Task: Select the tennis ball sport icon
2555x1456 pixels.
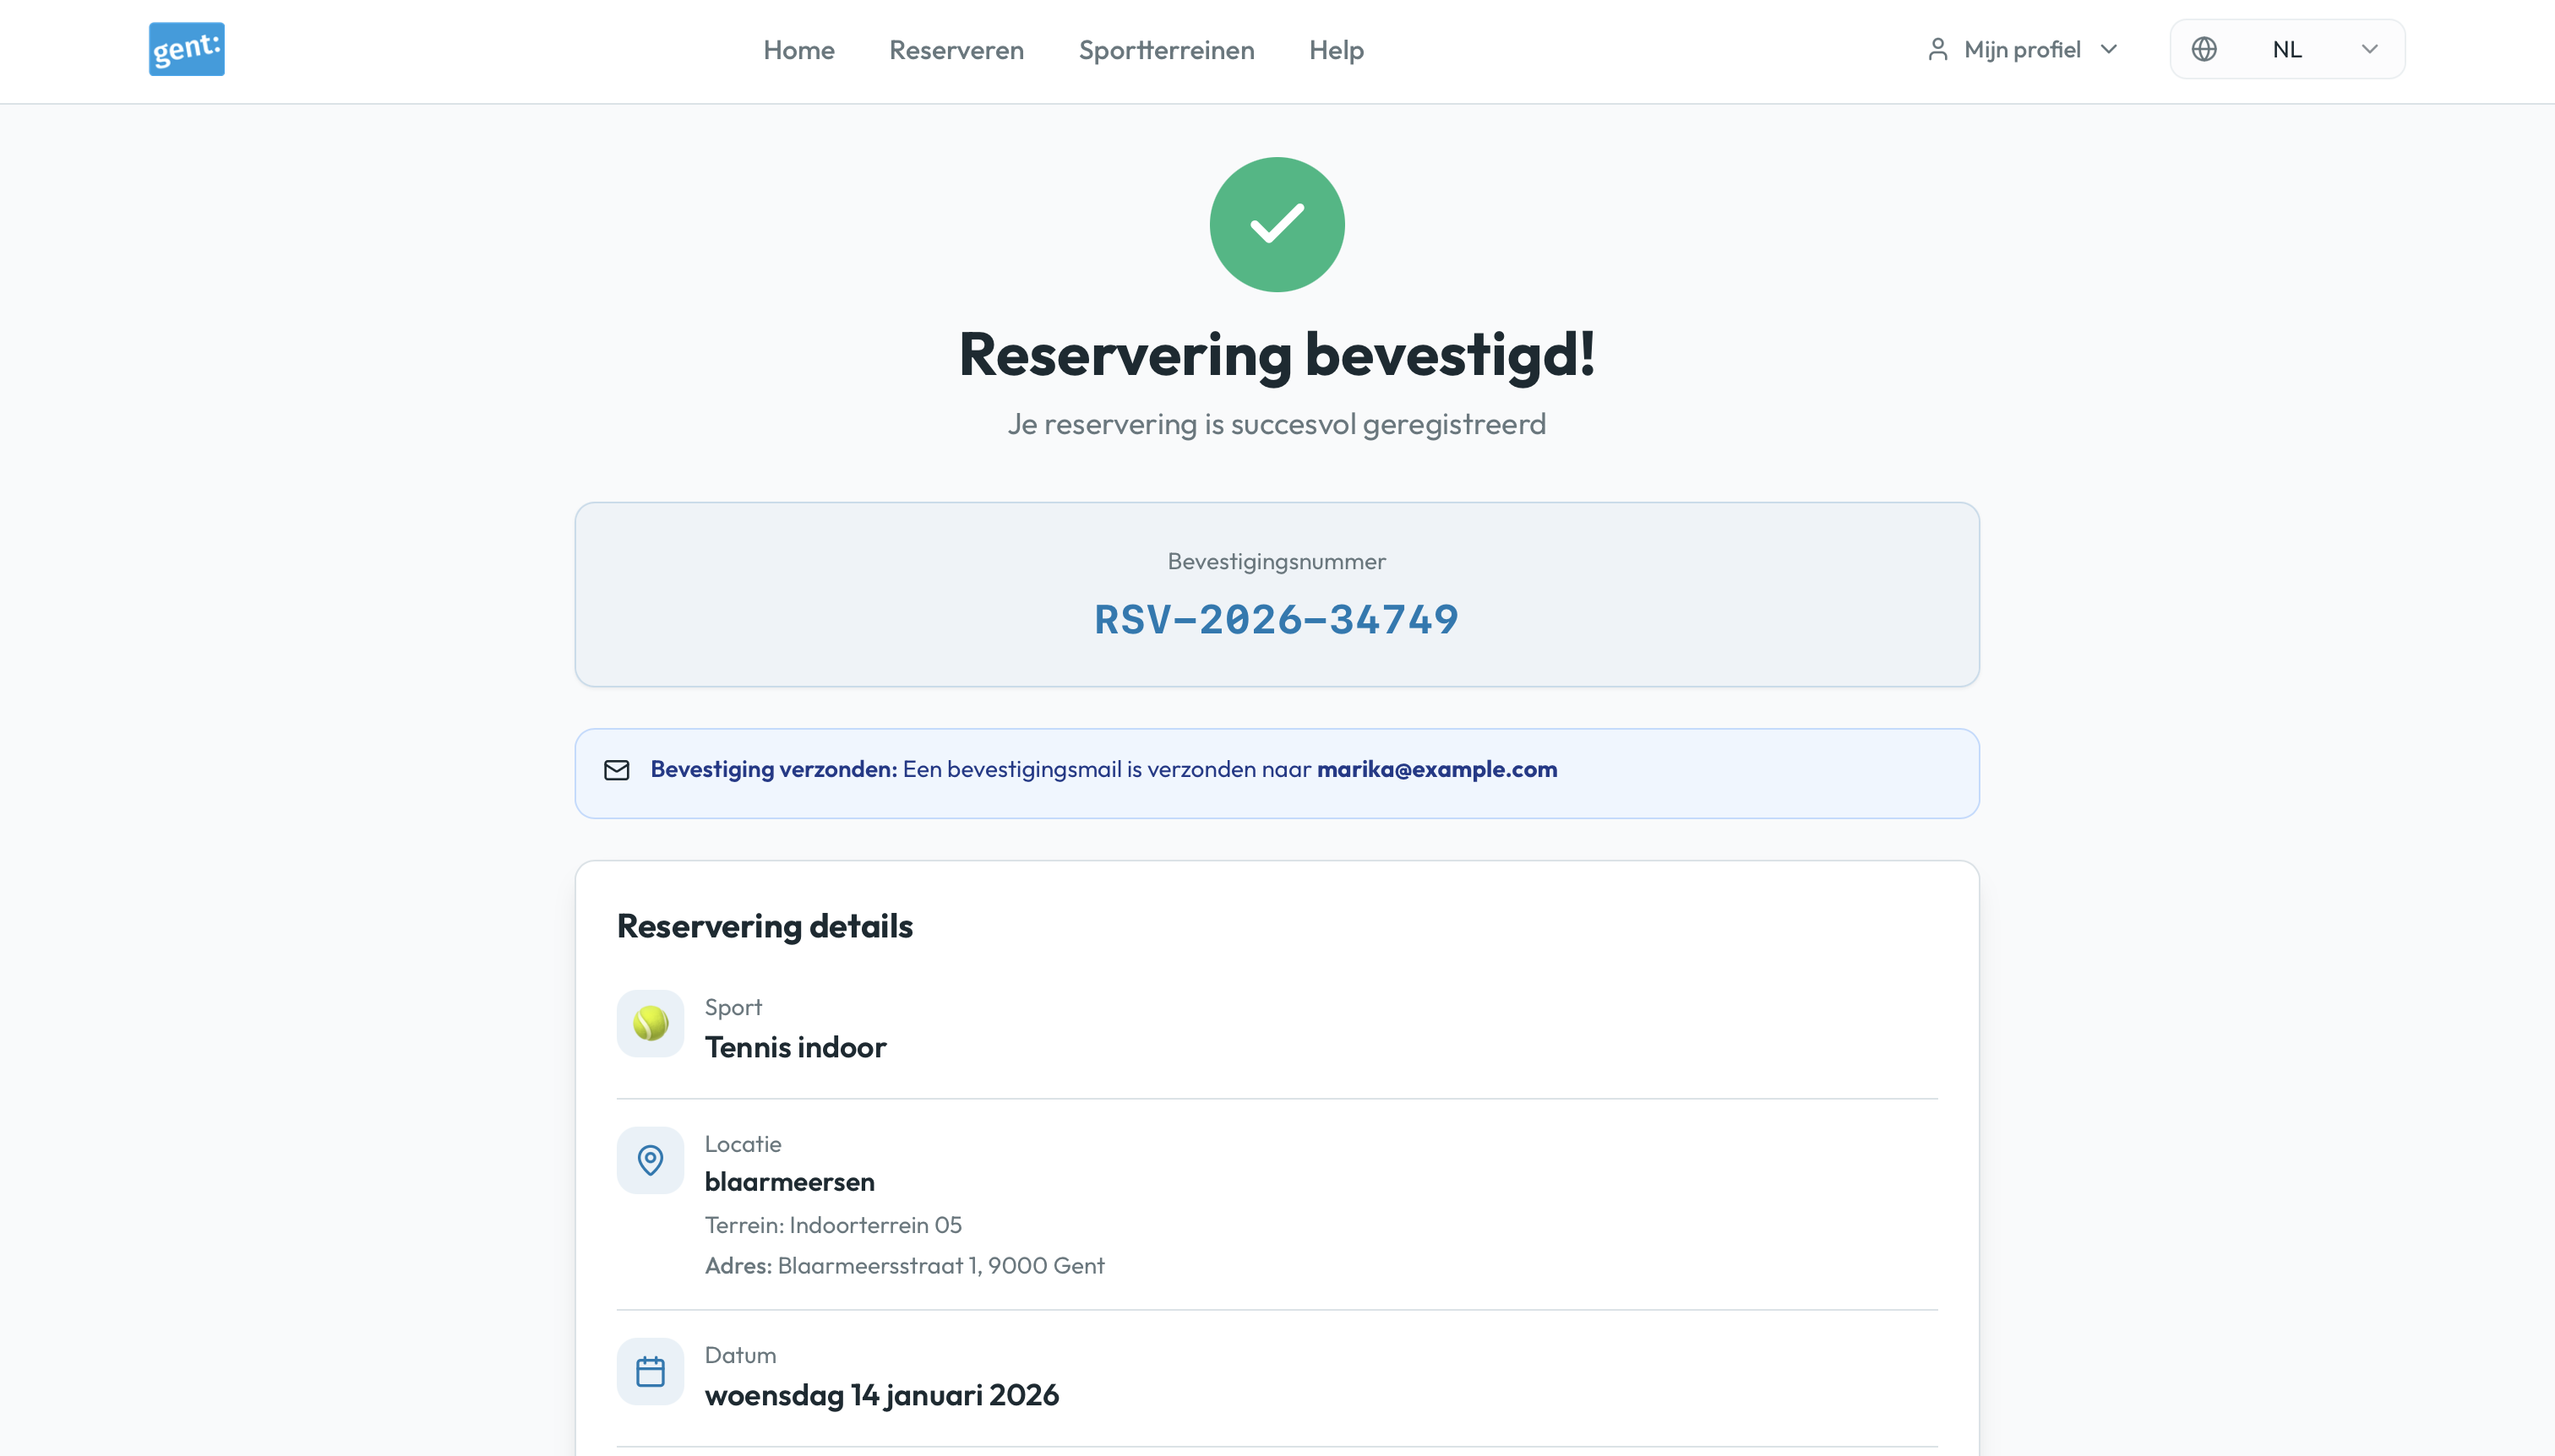Action: click(651, 1023)
